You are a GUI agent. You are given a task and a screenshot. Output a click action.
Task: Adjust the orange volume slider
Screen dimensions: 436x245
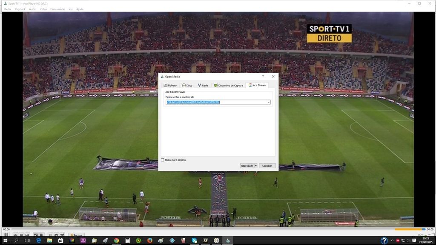pyautogui.click(x=410, y=229)
